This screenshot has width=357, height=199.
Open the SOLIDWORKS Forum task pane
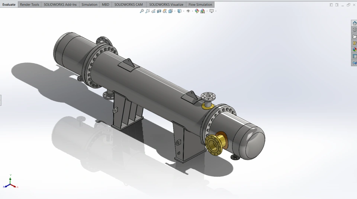354,63
